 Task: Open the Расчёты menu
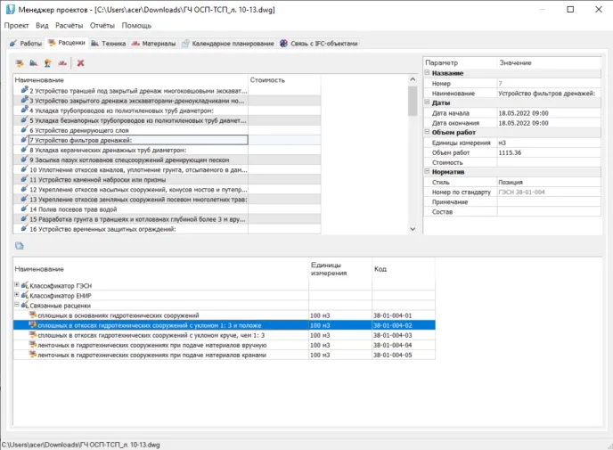69,26
